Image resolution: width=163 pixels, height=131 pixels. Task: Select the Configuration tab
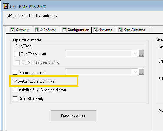(76, 30)
